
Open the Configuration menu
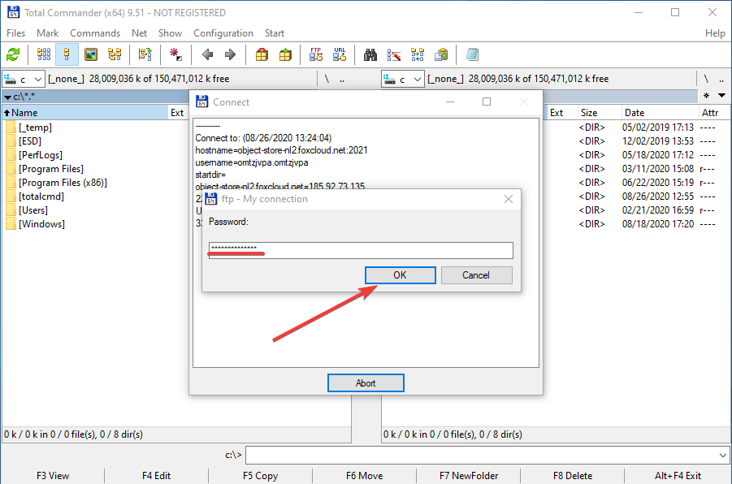tap(223, 33)
